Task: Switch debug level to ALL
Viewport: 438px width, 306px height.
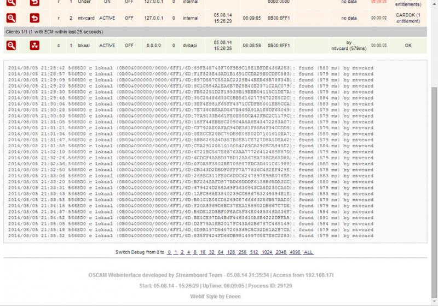Action: pos(308,252)
